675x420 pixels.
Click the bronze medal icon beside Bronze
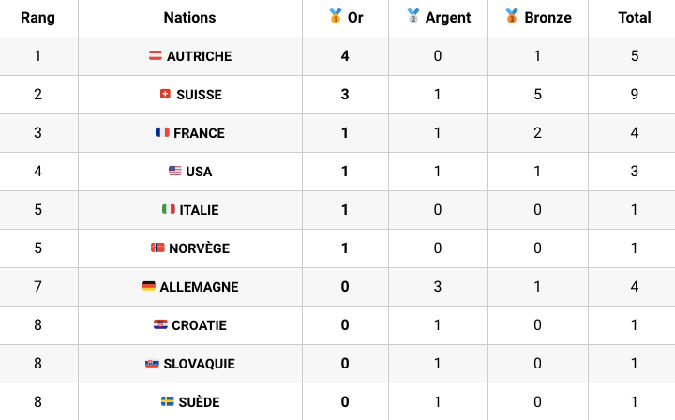[512, 16]
